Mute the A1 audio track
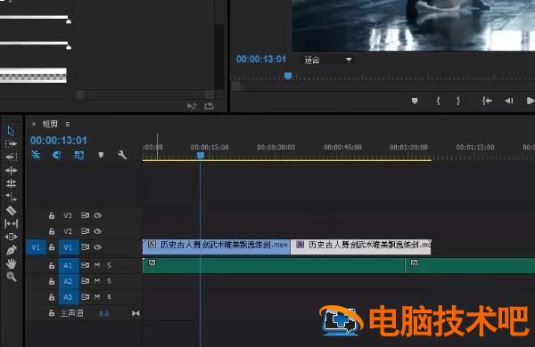Image resolution: width=535 pixels, height=347 pixels. point(97,265)
